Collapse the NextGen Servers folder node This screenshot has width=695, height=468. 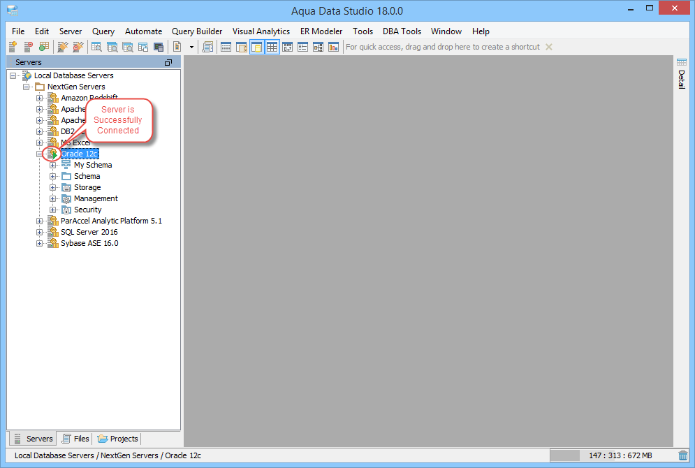26,87
